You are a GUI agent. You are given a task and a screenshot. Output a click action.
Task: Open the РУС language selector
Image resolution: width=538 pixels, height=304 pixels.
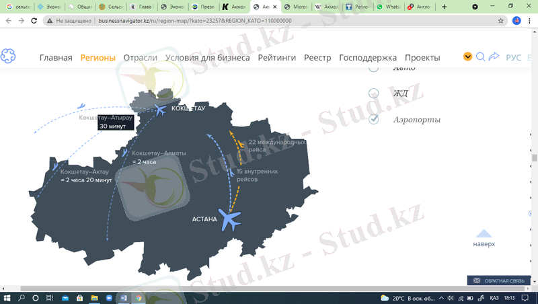click(513, 58)
